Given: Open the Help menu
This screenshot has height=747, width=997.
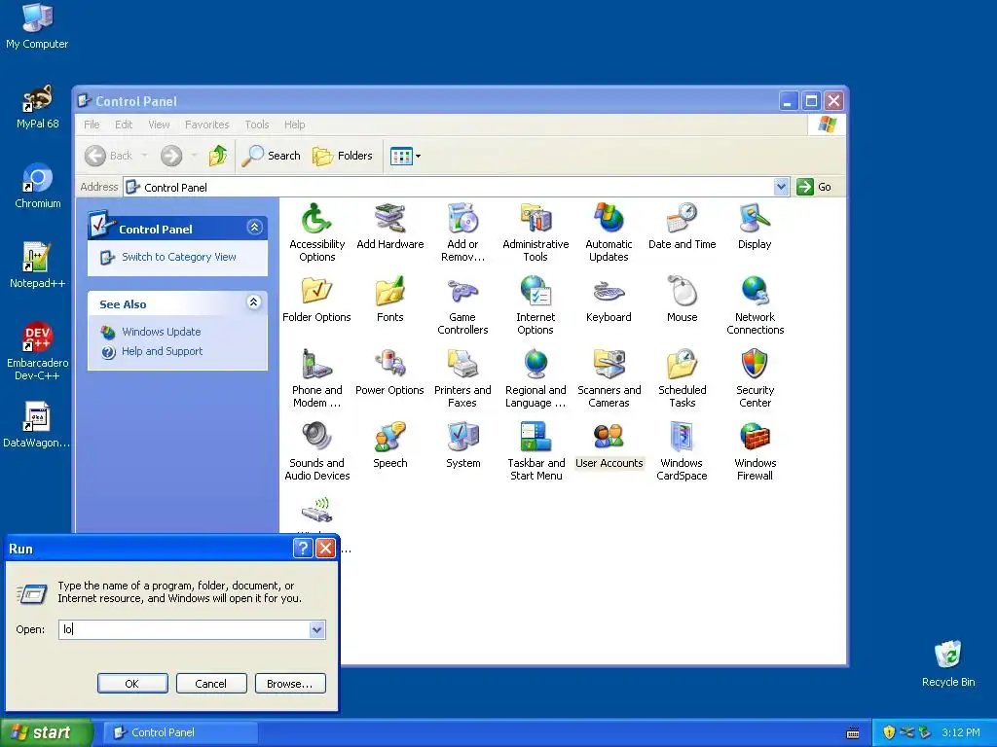Looking at the screenshot, I should (294, 124).
